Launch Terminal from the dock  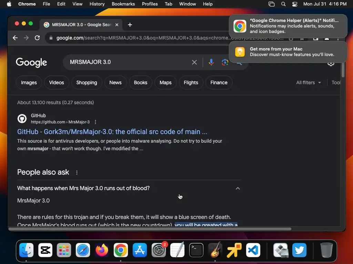[x=196, y=250]
